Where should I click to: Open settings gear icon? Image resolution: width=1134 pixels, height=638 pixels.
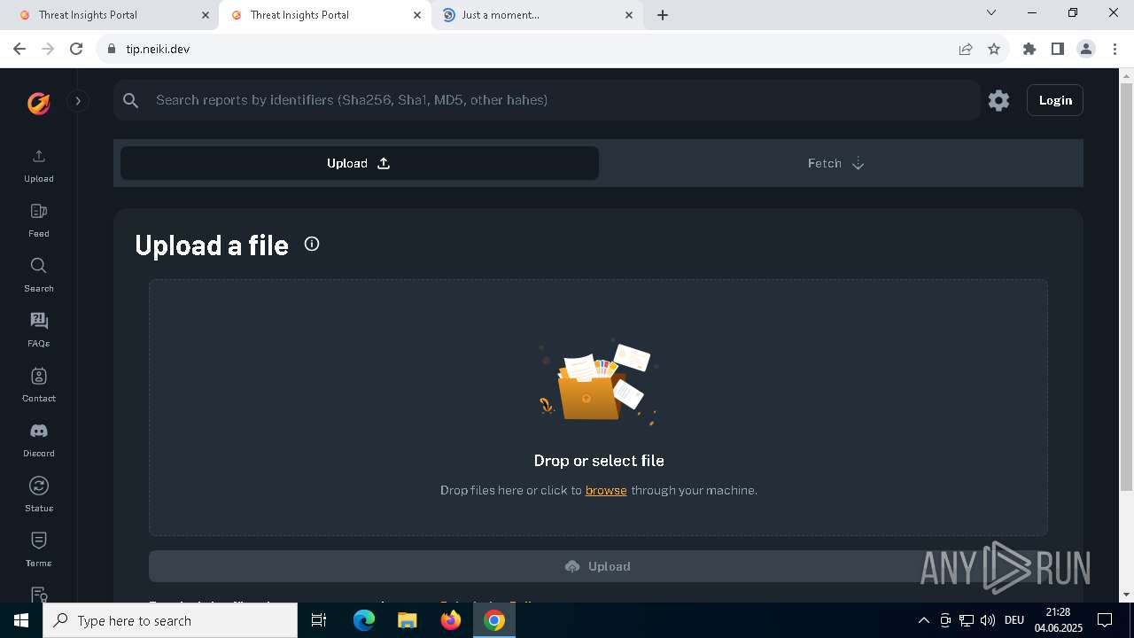click(998, 100)
